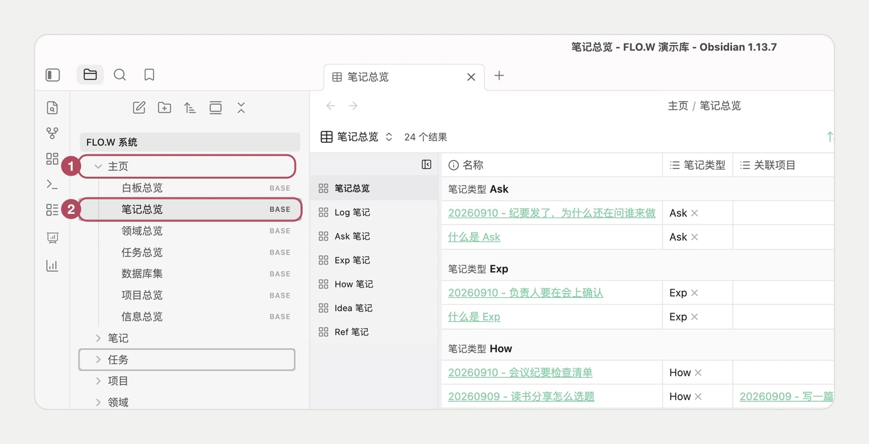The width and height of the screenshot is (869, 444).
Task: Expand the 项目 folder
Action: (98, 381)
